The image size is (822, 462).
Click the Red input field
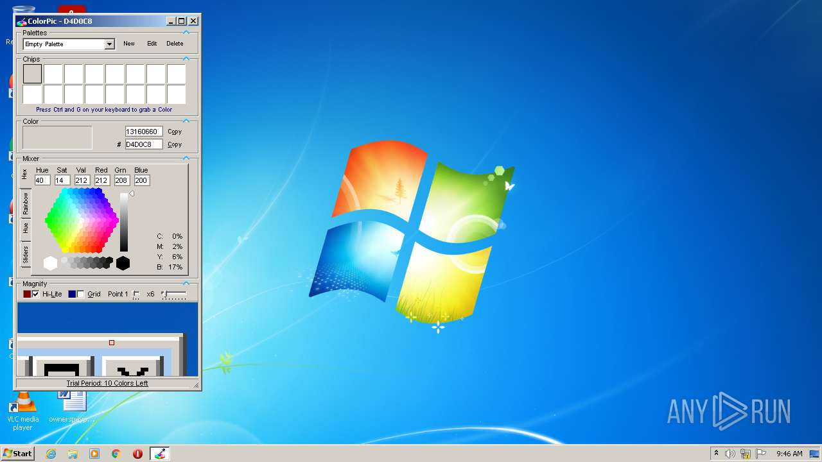point(101,180)
